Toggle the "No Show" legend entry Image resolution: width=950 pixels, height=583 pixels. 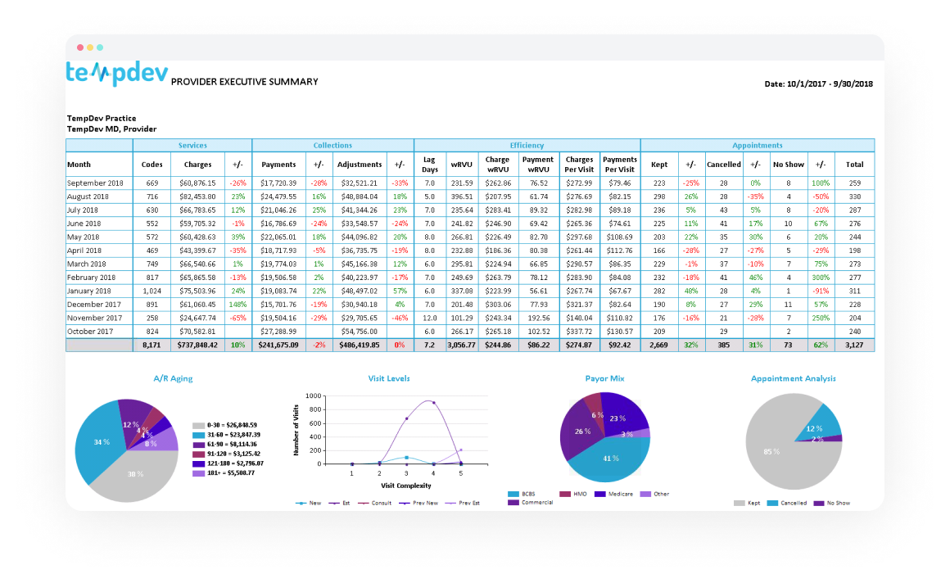tap(819, 503)
